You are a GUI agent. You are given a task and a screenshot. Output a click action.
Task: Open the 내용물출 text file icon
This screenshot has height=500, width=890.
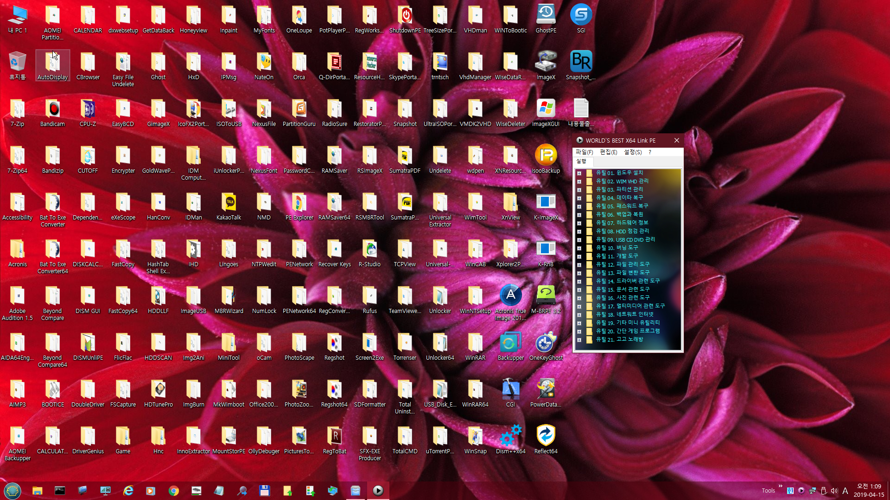point(581,113)
